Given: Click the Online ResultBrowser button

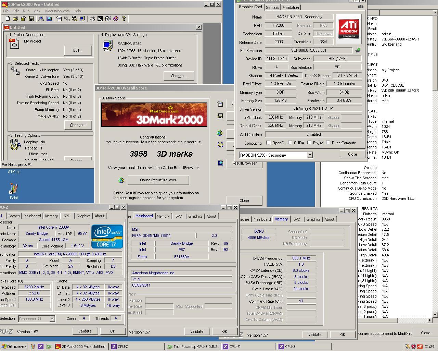Looking at the screenshot, I should tap(158, 180).
